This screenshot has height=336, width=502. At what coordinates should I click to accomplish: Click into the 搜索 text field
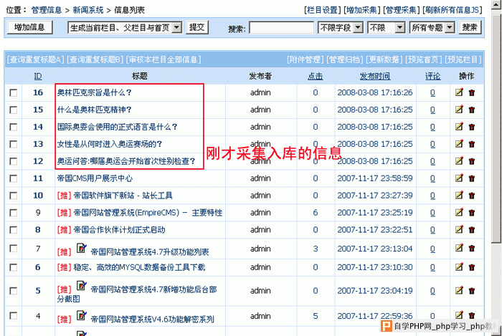(x=281, y=28)
